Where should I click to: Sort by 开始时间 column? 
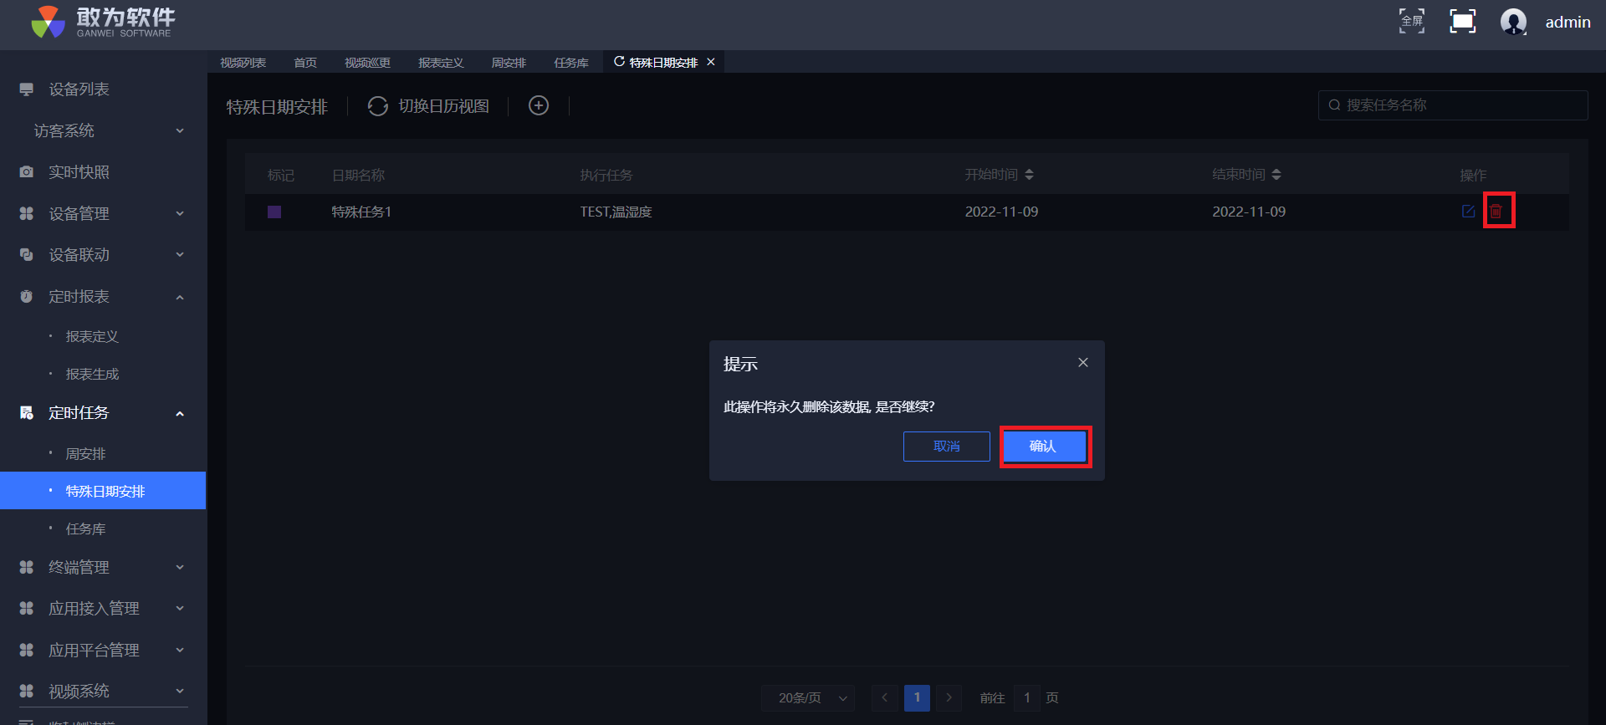[x=1030, y=175]
